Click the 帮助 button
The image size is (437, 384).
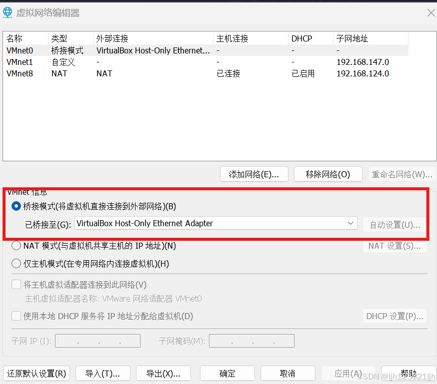[x=408, y=374]
